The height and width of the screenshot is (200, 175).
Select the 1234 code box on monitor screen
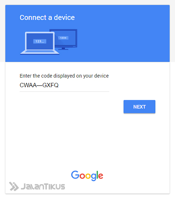63,38
